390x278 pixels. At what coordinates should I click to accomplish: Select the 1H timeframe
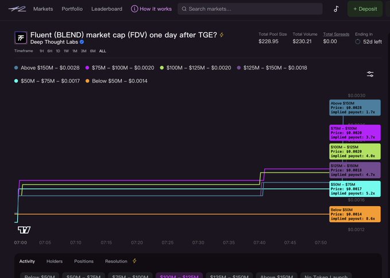41,51
